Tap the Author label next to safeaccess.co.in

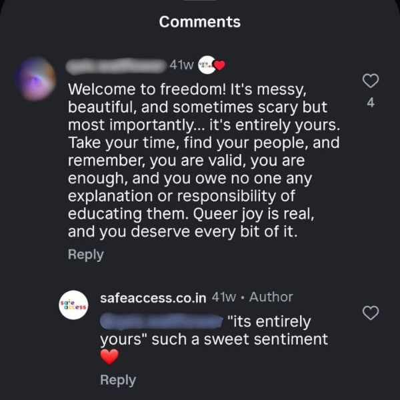tap(271, 297)
